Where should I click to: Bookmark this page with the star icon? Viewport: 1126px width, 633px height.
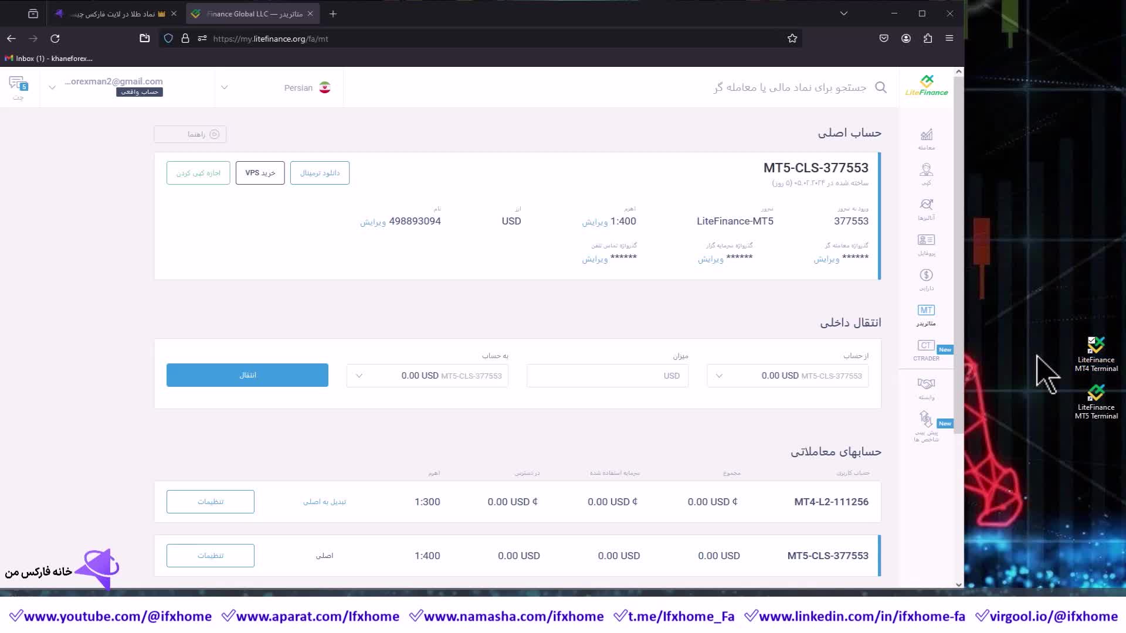click(x=792, y=39)
